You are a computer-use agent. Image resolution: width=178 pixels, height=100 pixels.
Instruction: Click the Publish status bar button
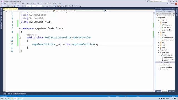(173, 96)
